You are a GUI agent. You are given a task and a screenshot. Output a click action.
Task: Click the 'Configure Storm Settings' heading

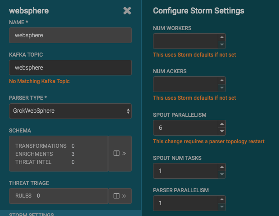click(x=198, y=11)
